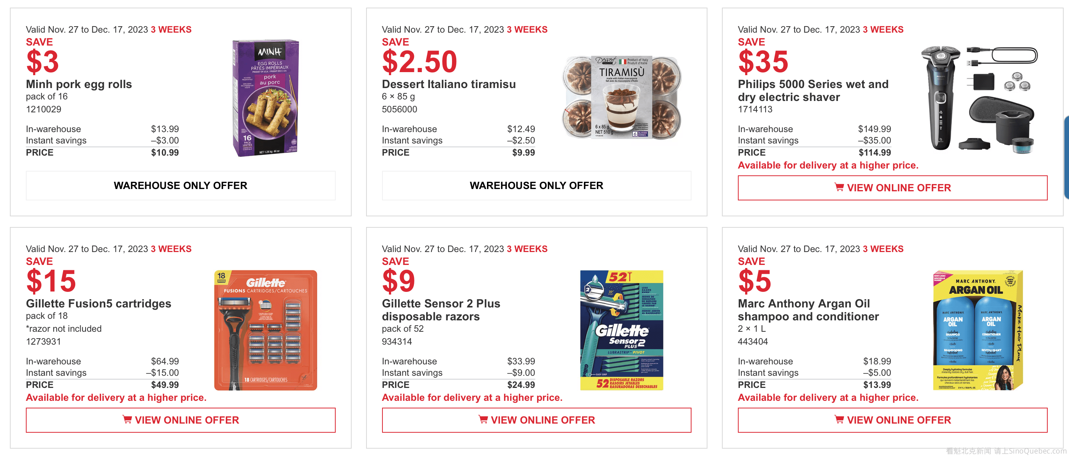Screen dimensions: 1069x457
Task: Click the Gillette Fusion5 cartridges title
Action: (x=98, y=303)
